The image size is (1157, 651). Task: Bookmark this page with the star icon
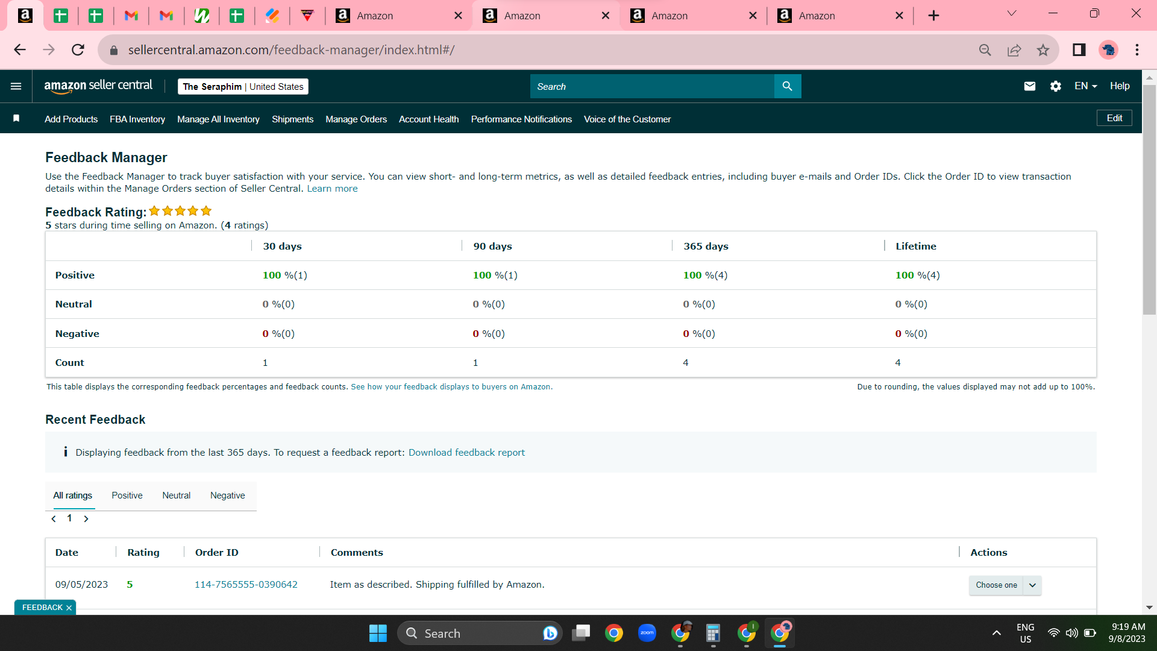(x=1043, y=50)
